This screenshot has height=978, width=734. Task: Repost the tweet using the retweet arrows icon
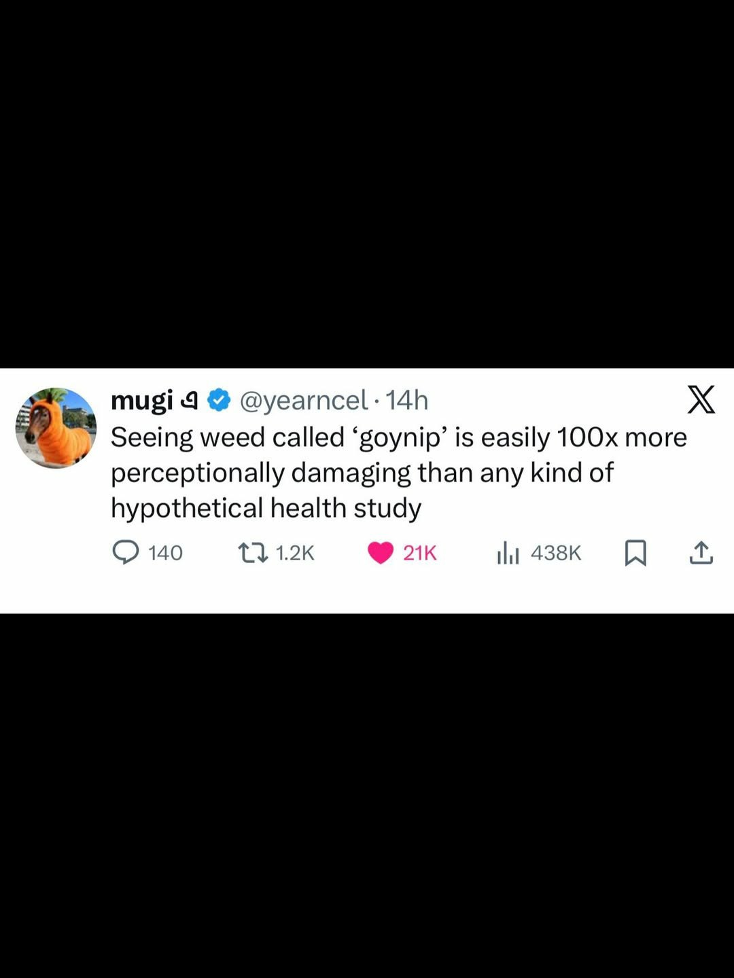253,552
